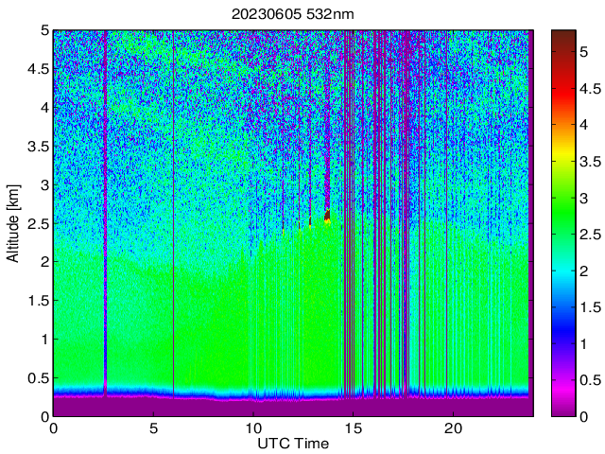Click the y-axis altitude tick label 3.5

(36, 146)
